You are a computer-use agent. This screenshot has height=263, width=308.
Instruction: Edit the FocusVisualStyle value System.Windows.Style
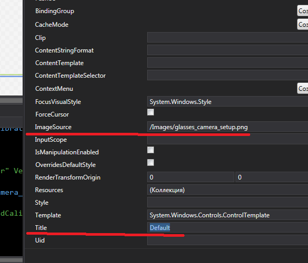(x=228, y=102)
